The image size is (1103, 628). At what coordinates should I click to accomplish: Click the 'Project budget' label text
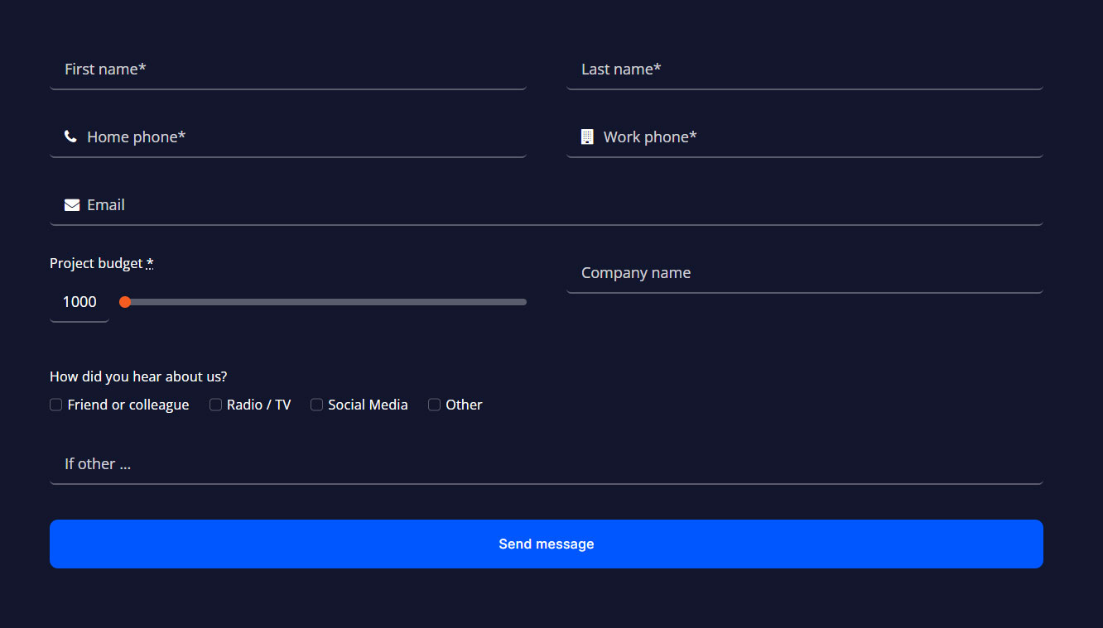click(96, 263)
